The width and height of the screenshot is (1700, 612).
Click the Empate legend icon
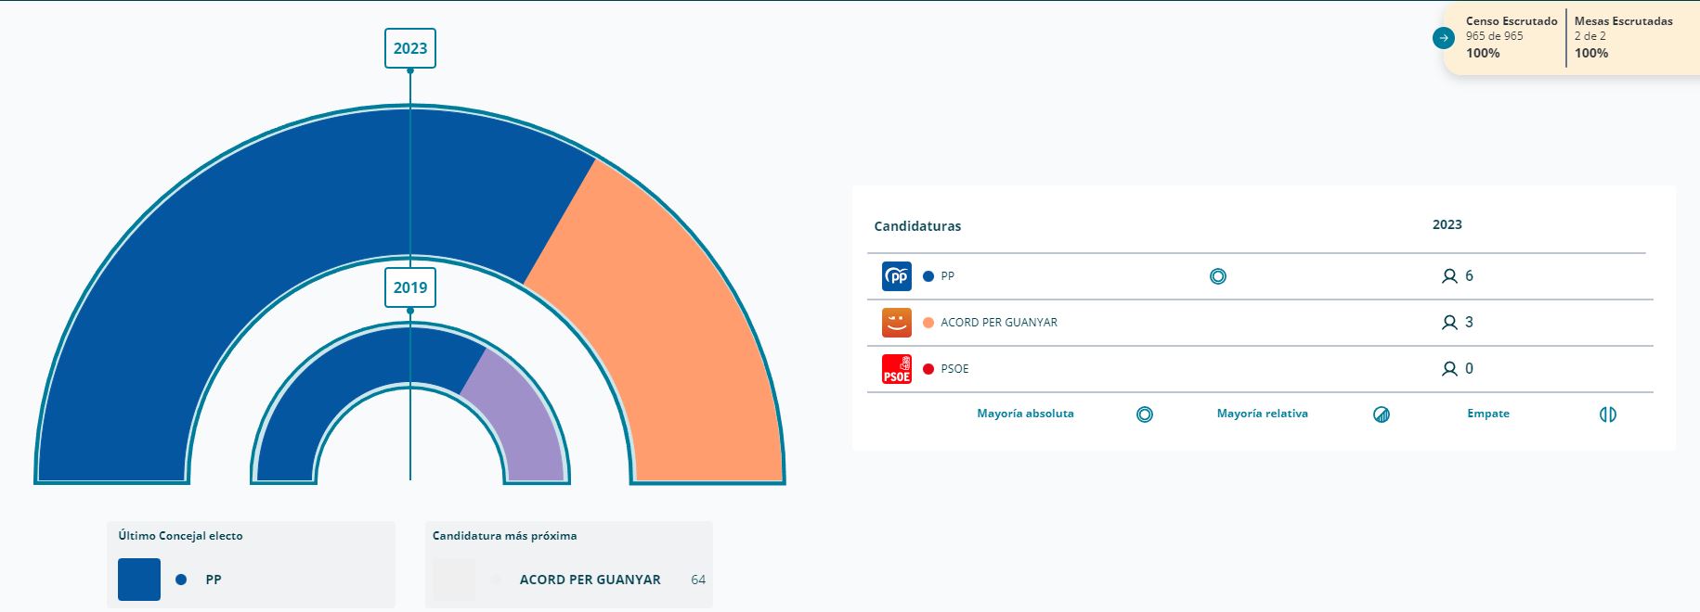coord(1608,414)
